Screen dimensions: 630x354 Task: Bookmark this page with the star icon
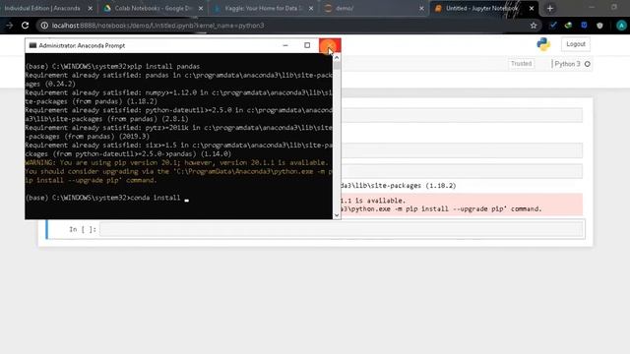point(534,26)
